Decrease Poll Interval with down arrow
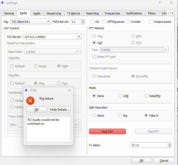178x165 pixels. (x=83, y=23)
